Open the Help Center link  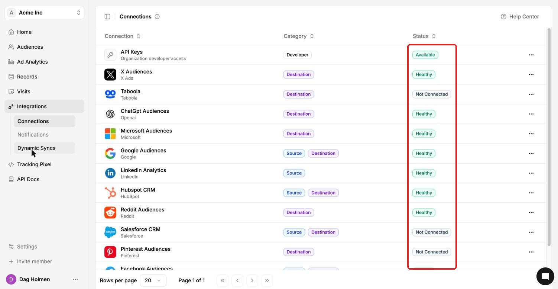pos(520,16)
